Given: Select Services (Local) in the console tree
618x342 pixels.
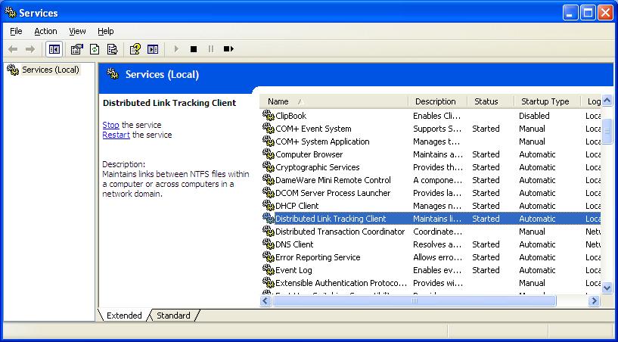Looking at the screenshot, I should [x=51, y=70].
